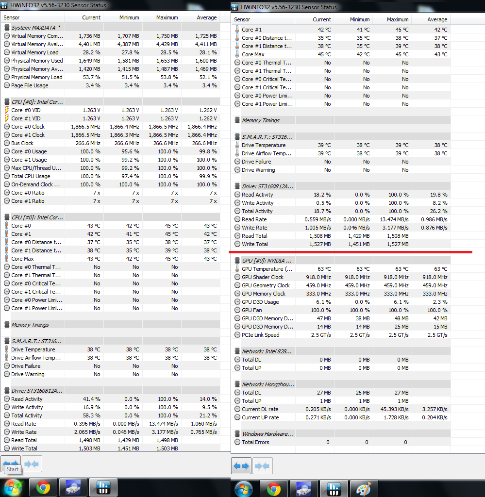The width and height of the screenshot is (485, 497).
Task: Click lightning icon beside Core #0 VID
Action: [x=7, y=110]
